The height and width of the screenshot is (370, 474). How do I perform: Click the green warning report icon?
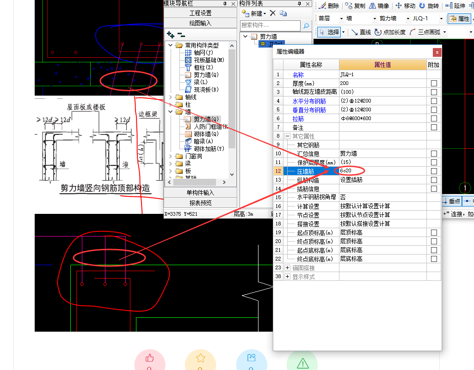(x=302, y=362)
